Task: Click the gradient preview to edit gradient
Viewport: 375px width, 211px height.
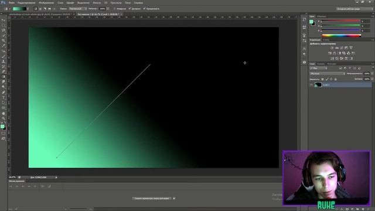Action: [19, 9]
